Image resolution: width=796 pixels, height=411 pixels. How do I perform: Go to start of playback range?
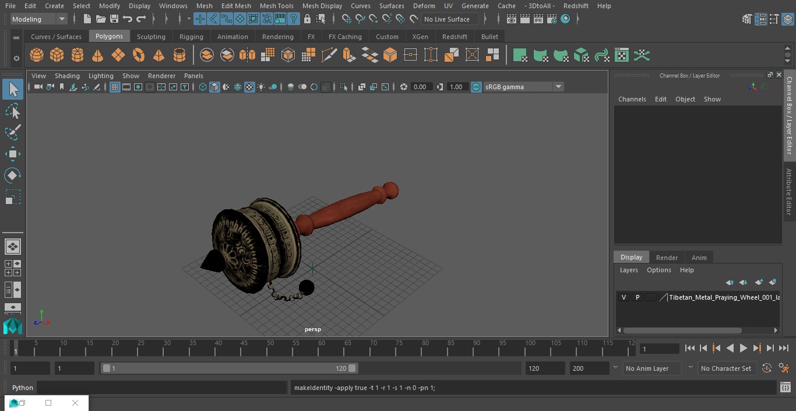[690, 348]
